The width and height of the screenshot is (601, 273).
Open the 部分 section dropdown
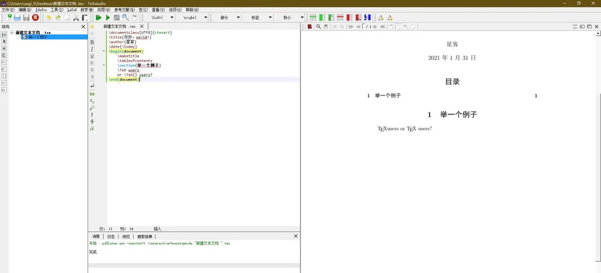[238, 17]
